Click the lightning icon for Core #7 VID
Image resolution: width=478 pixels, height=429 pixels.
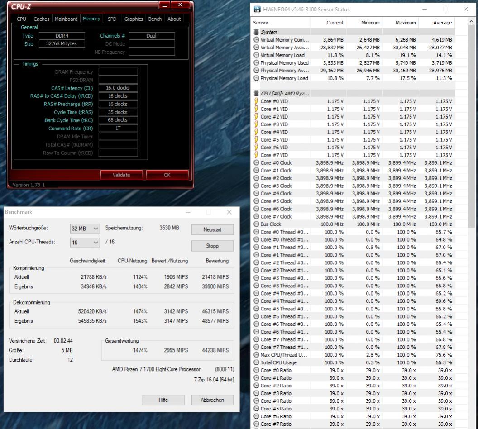256,155
